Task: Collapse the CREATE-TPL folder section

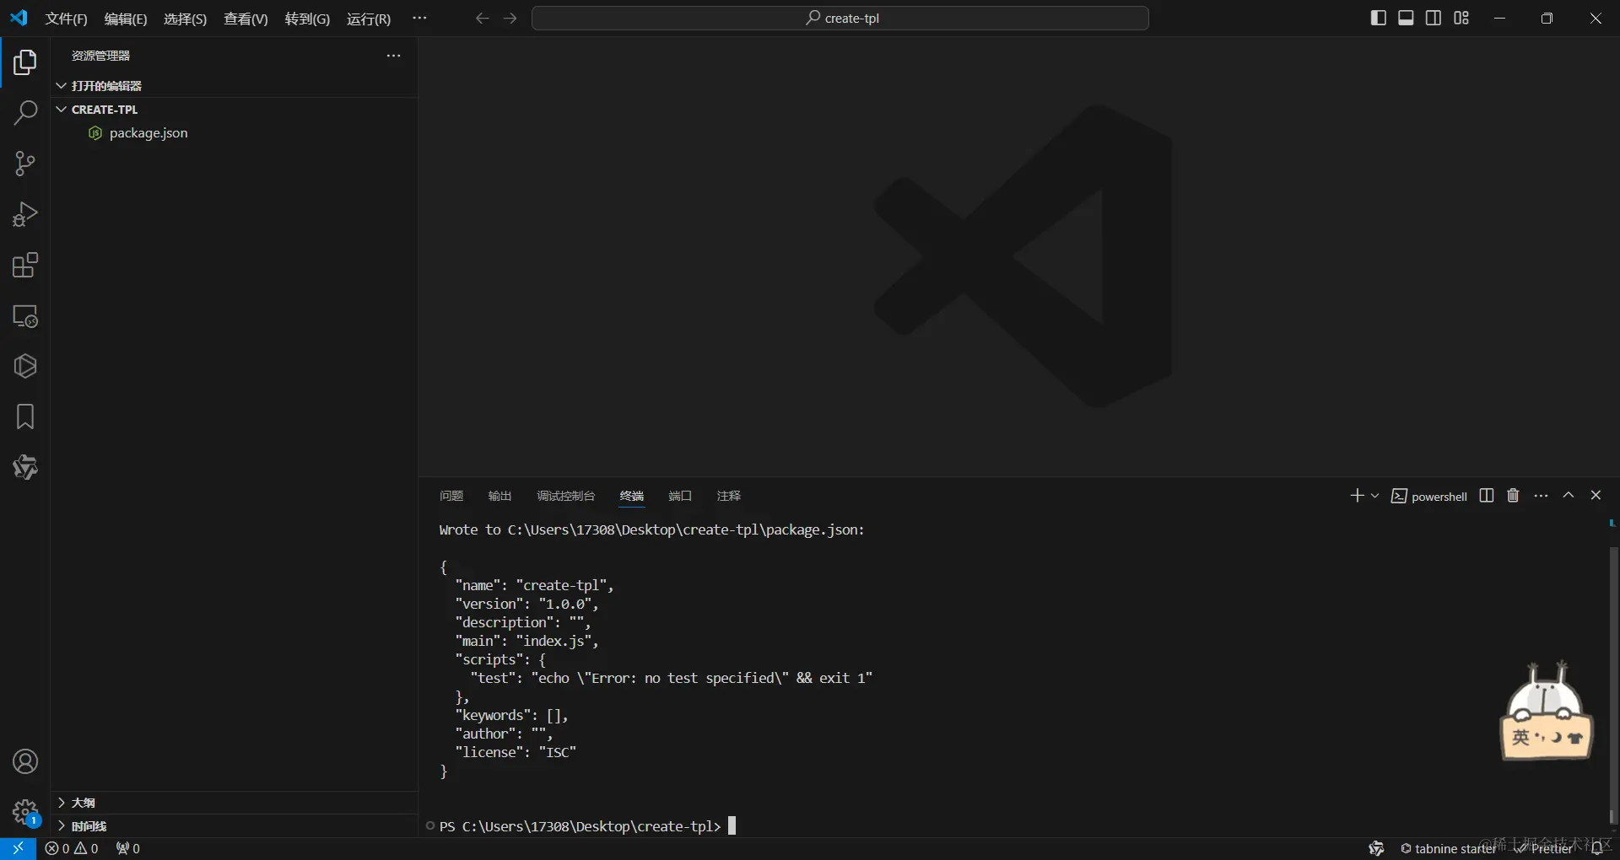Action: (x=235, y=110)
